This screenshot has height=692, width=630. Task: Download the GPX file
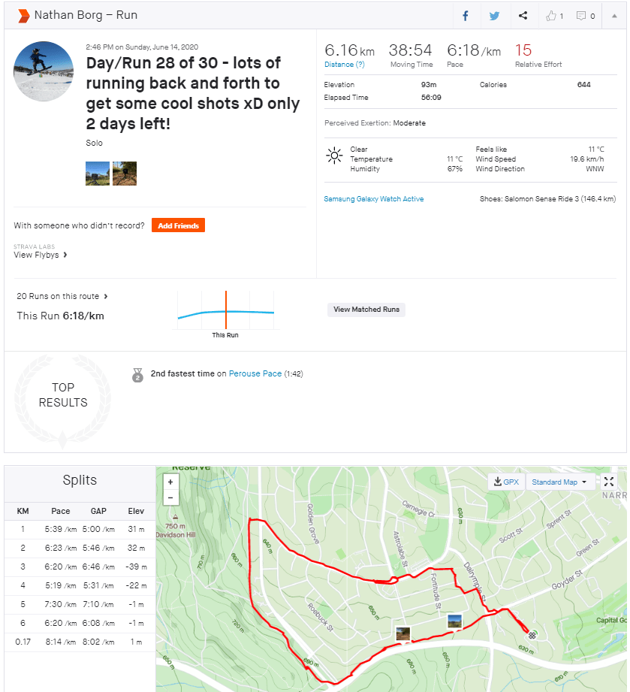tap(506, 482)
